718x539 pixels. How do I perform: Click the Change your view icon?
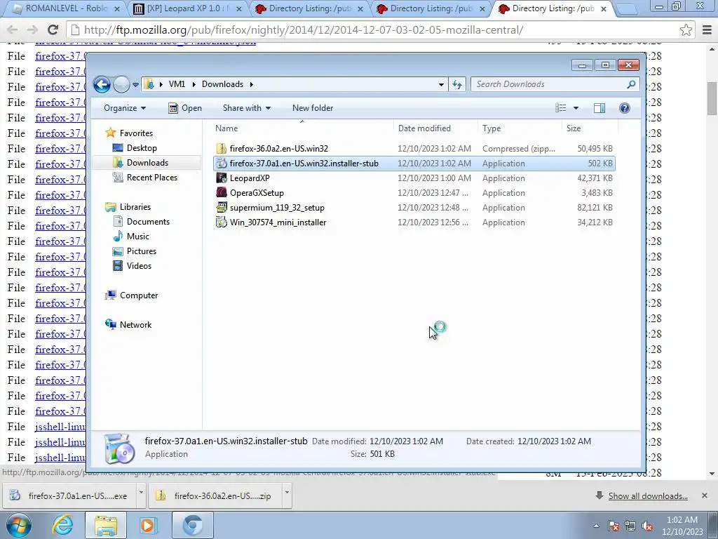pos(561,108)
